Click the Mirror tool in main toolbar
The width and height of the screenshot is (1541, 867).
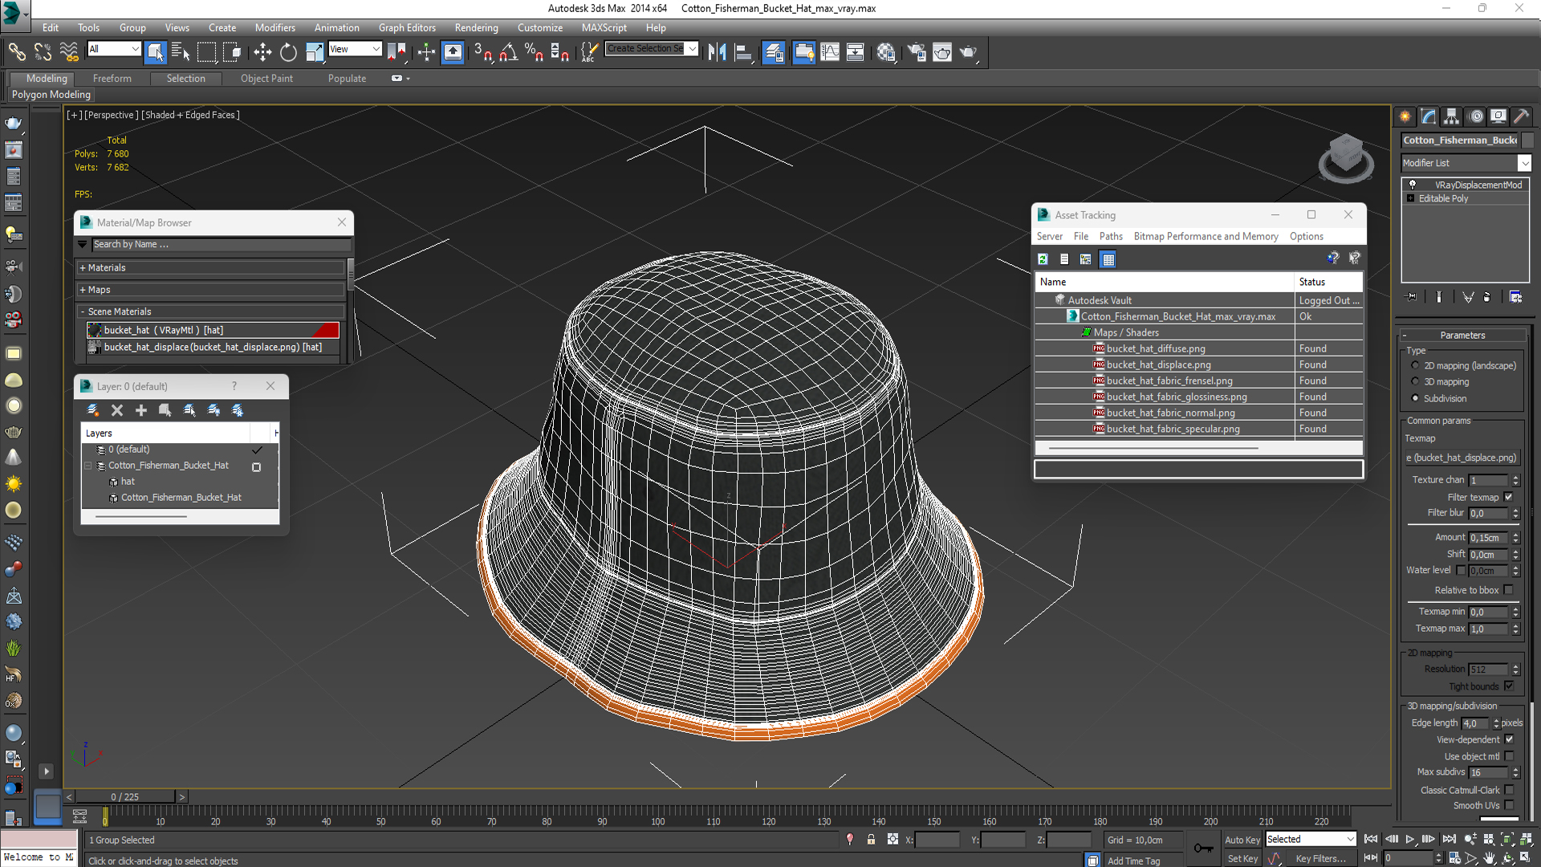coord(718,52)
